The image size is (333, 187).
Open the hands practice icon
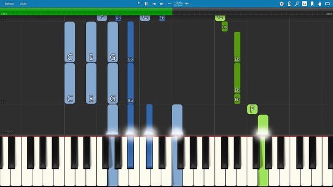click(319, 4)
